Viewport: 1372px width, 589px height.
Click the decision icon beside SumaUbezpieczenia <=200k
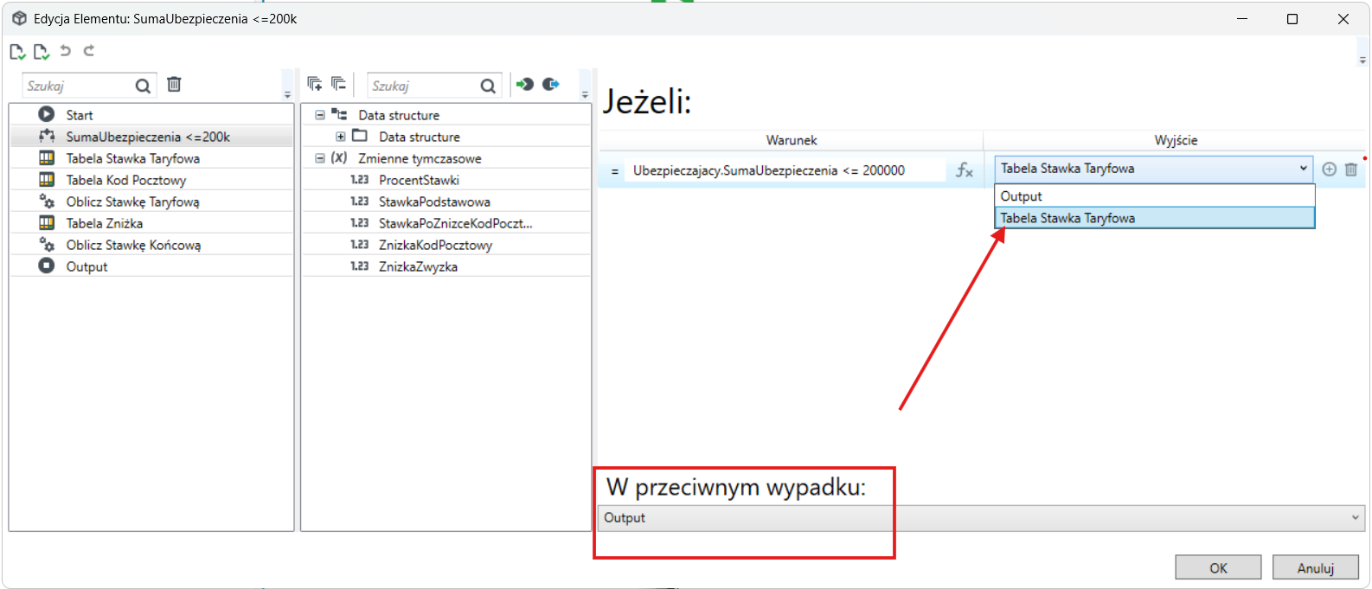pos(47,136)
